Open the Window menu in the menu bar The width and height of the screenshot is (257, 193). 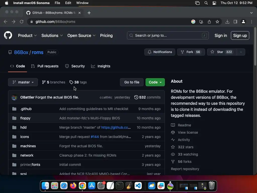tap(82, 3)
